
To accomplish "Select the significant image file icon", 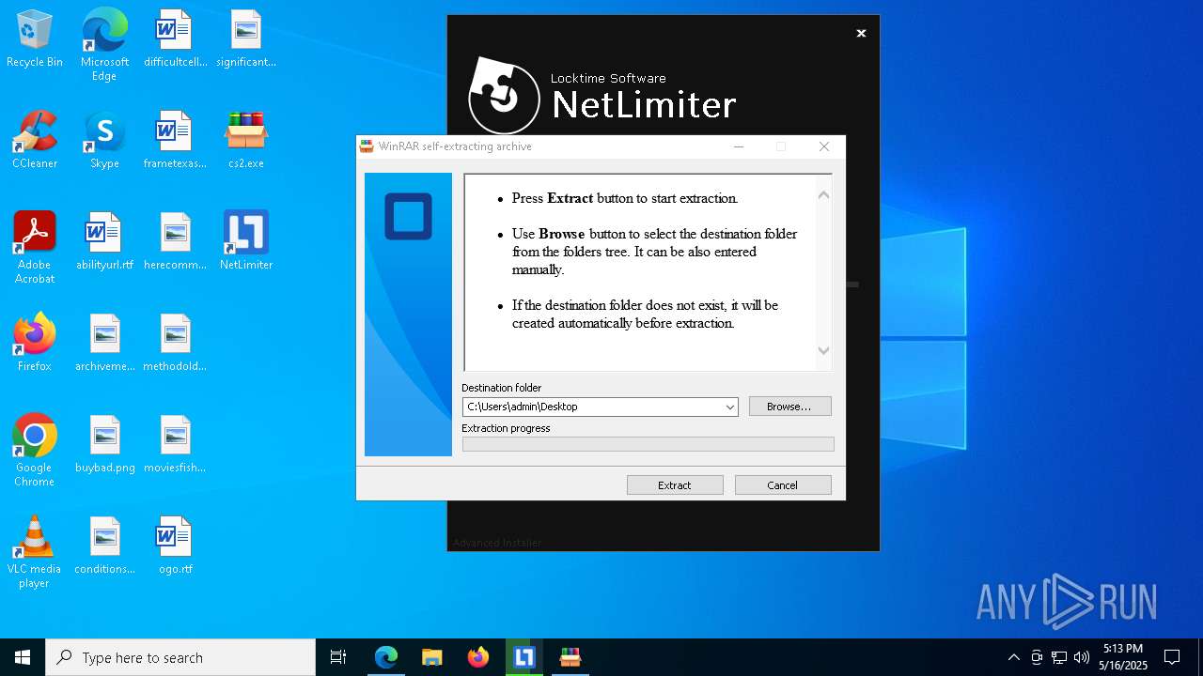I will coord(245,39).
